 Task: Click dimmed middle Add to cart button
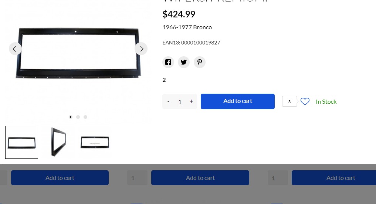[x=200, y=178]
